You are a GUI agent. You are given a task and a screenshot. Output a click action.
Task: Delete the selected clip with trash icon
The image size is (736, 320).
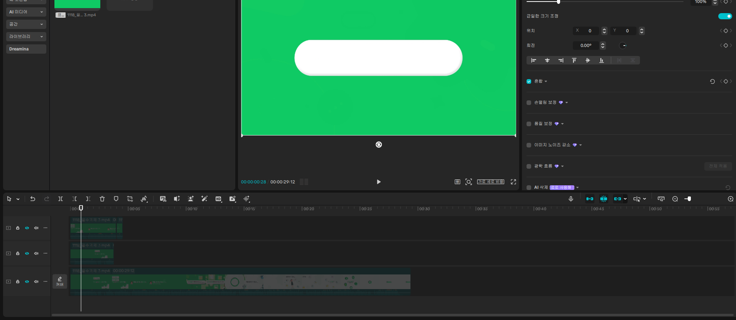pos(102,199)
